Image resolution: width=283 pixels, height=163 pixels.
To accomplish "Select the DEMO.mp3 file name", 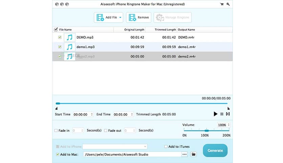I will [85, 37].
